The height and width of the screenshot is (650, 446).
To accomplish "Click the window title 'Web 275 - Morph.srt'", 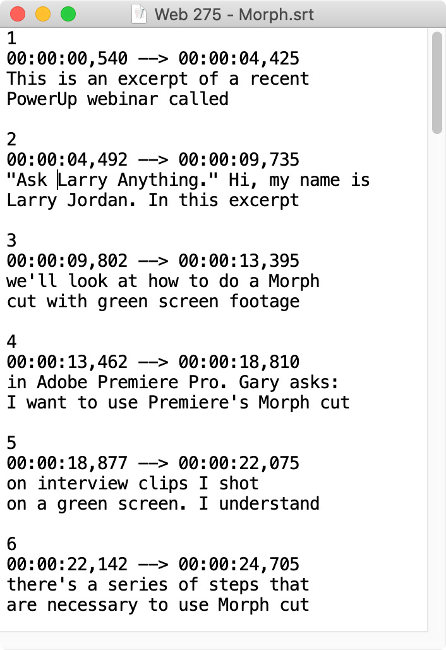I will (x=234, y=15).
